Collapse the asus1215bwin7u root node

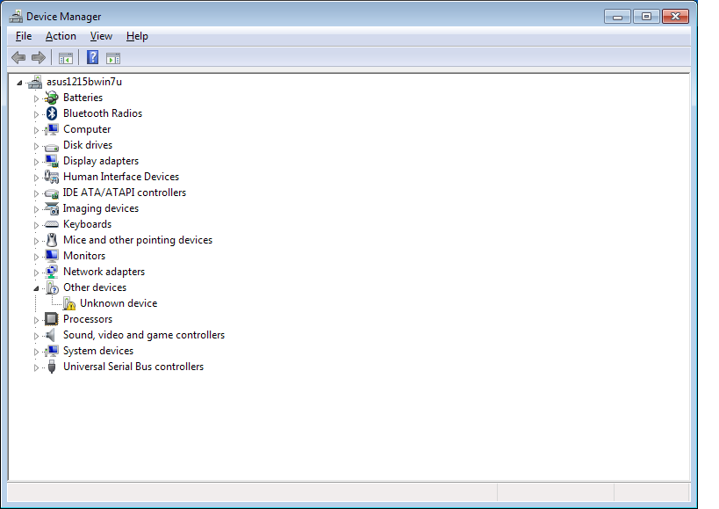click(x=19, y=83)
